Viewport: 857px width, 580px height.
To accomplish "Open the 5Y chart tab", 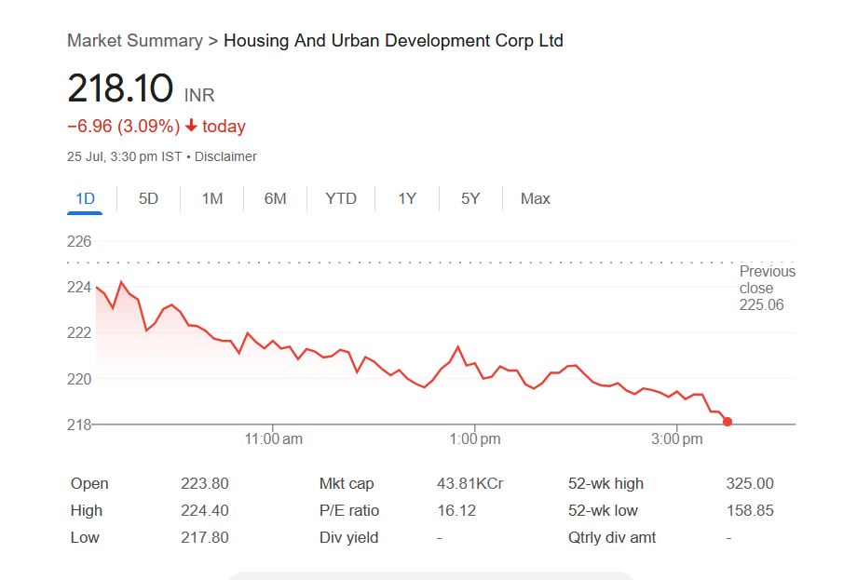I will [470, 198].
